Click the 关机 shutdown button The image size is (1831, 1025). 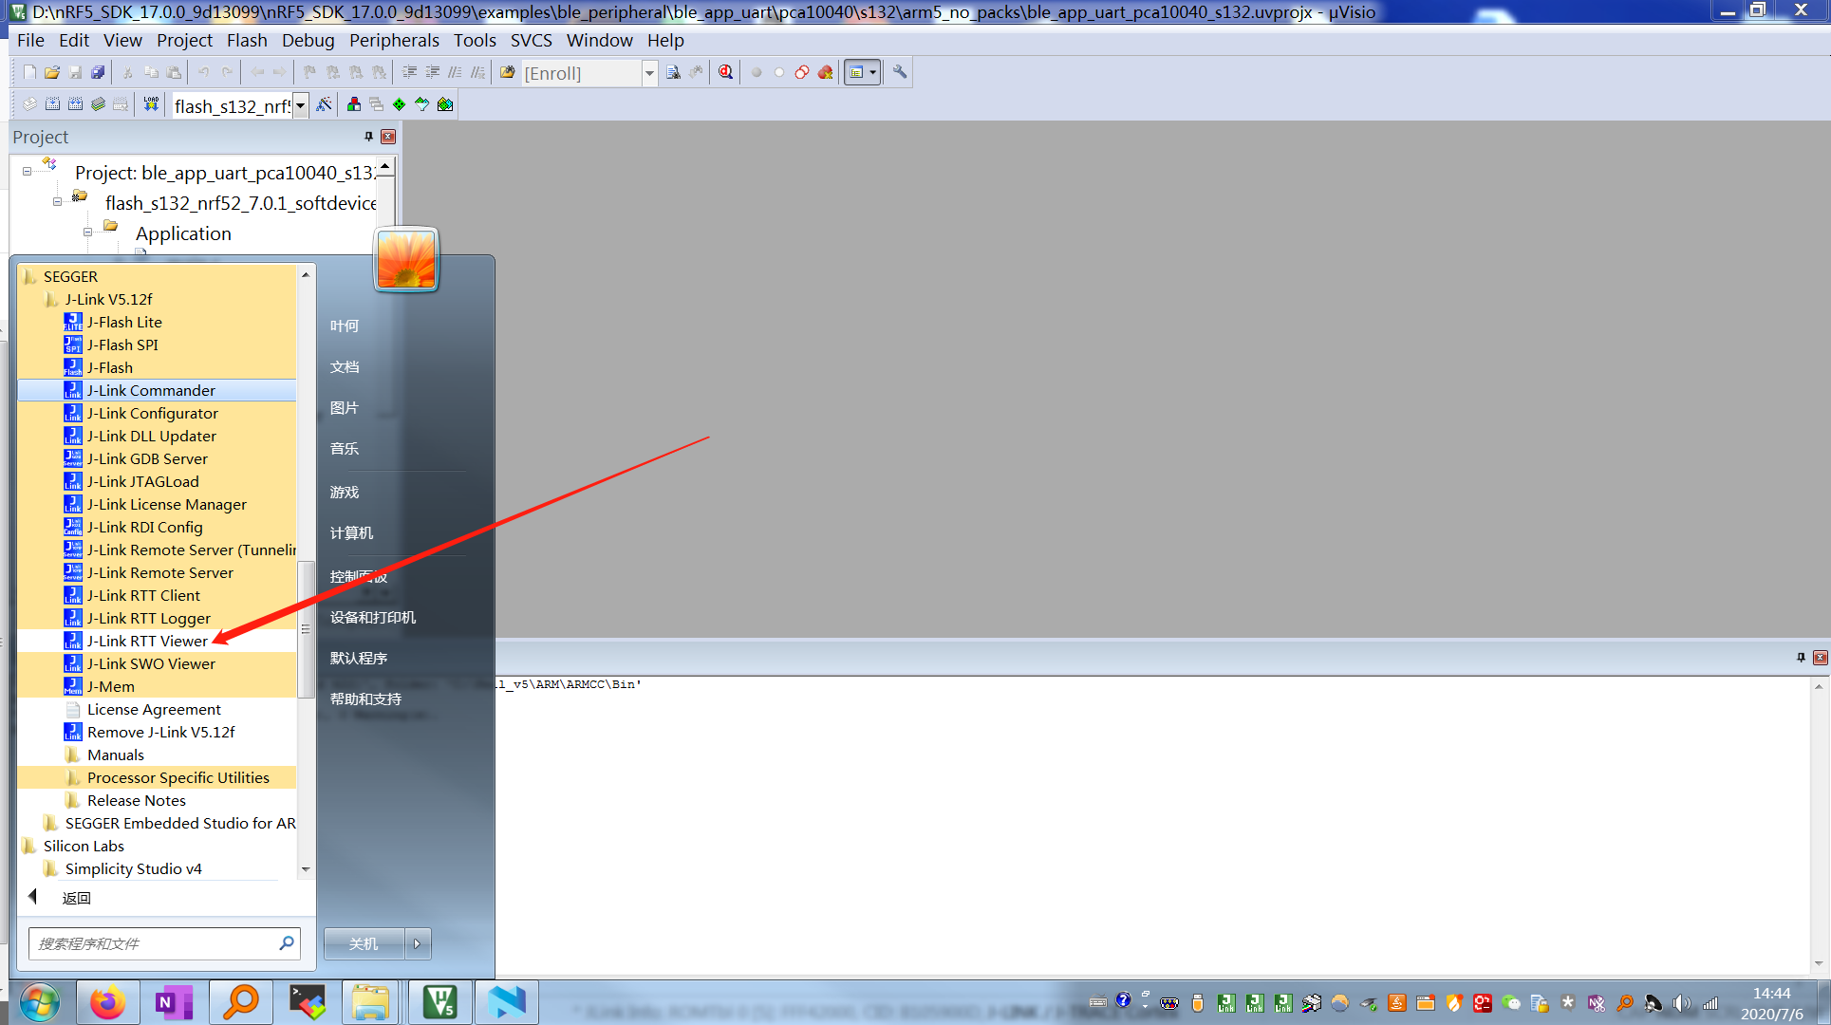tap(364, 943)
